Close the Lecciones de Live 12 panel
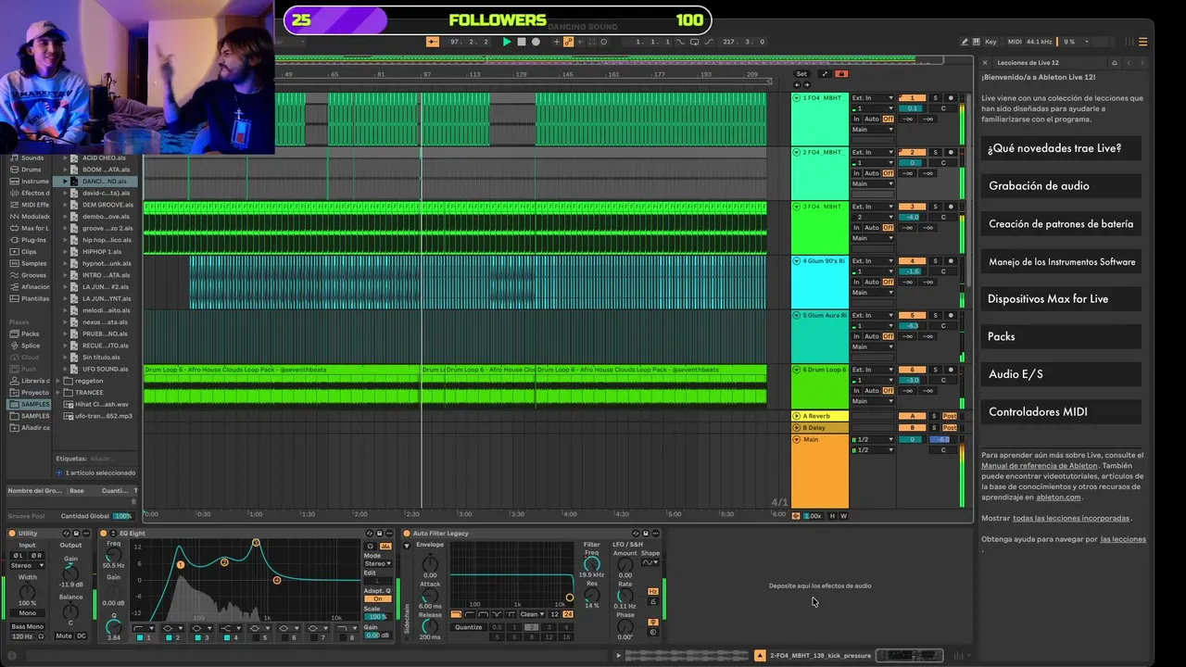This screenshot has height=667, width=1186. [x=985, y=63]
